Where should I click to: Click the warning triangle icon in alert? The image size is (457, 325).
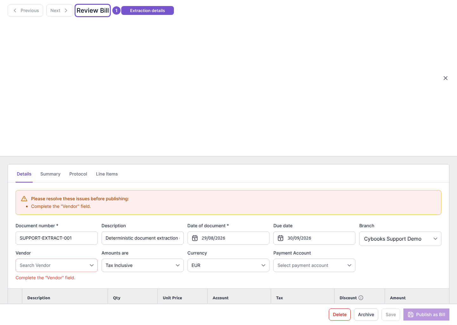(x=24, y=199)
